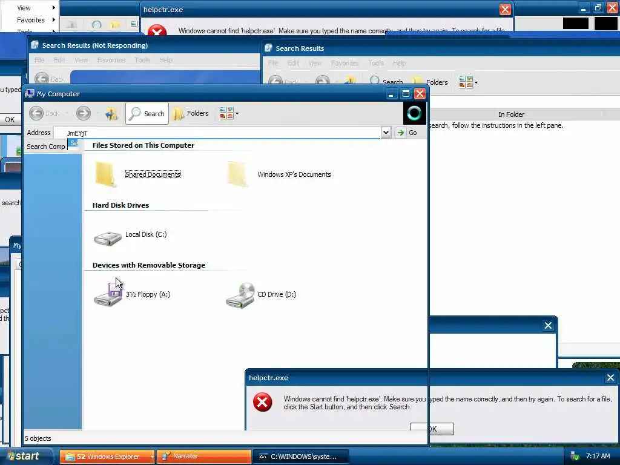The height and width of the screenshot is (465, 620).
Task: Click 52 Windows Explorer taskbar group
Action: [107, 457]
